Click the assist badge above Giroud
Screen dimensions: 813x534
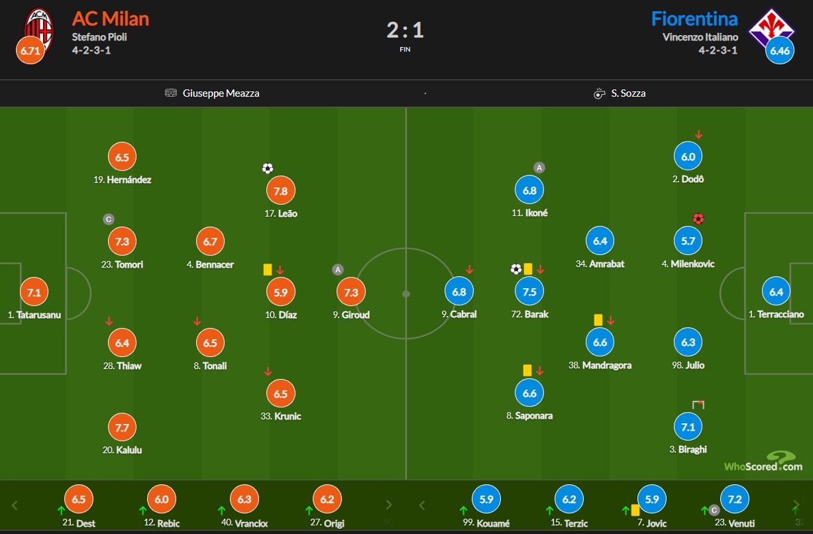[338, 270]
